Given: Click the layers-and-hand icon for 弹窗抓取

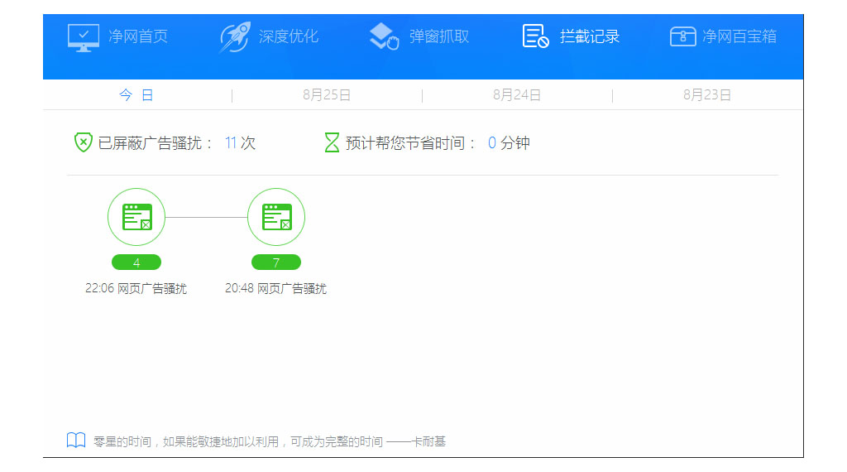Looking at the screenshot, I should 384,36.
